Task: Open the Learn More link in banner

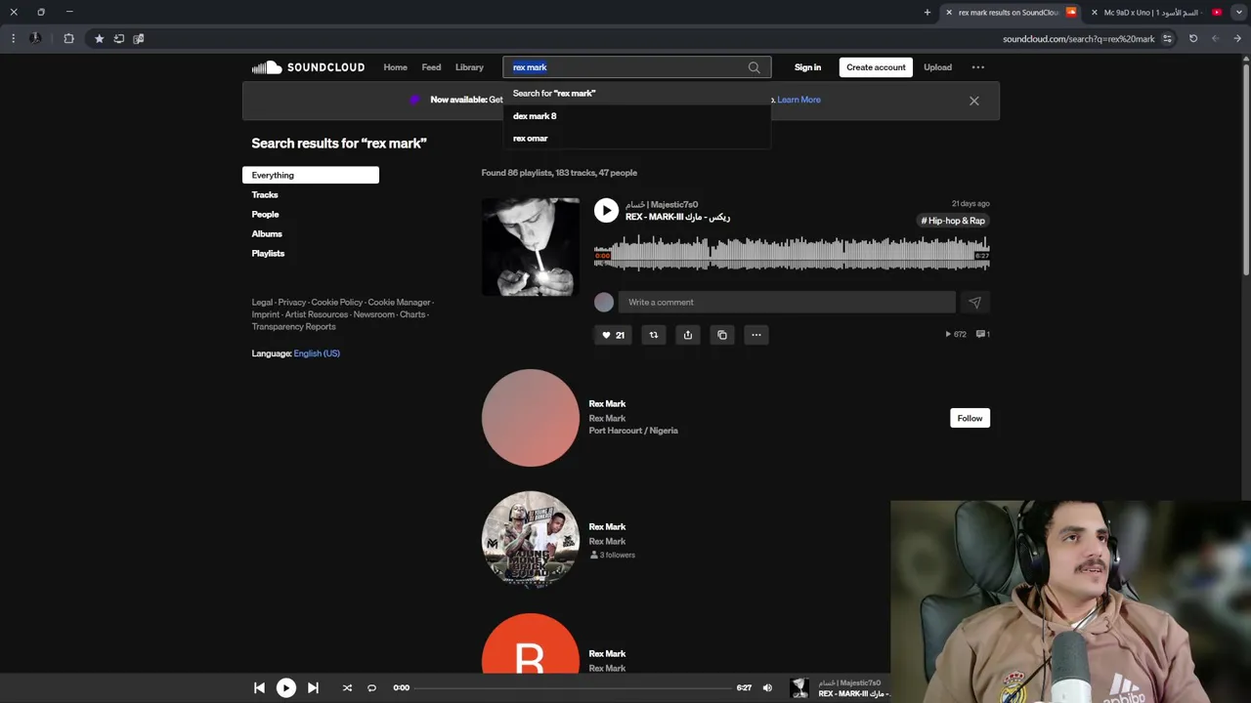Action: pyautogui.click(x=798, y=100)
